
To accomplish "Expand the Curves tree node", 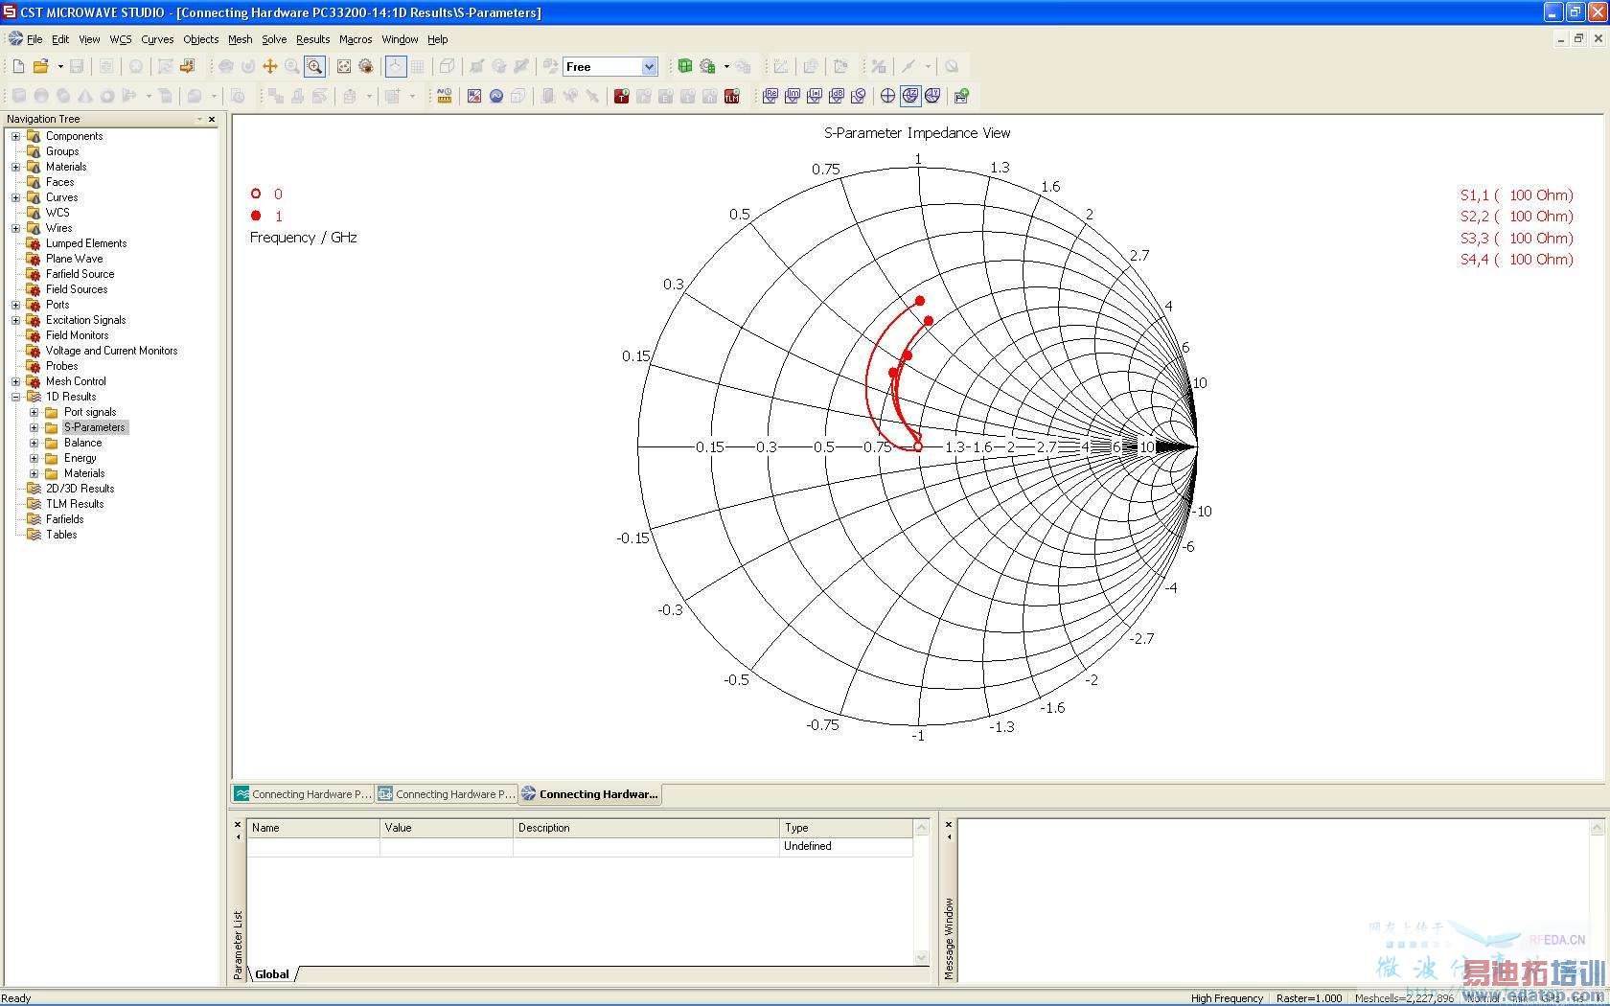I will click(x=15, y=197).
